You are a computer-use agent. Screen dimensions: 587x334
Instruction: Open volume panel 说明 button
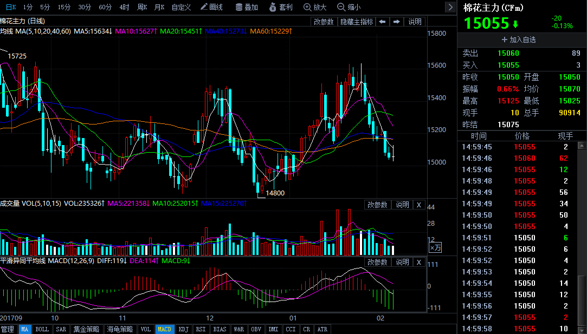tap(402, 205)
